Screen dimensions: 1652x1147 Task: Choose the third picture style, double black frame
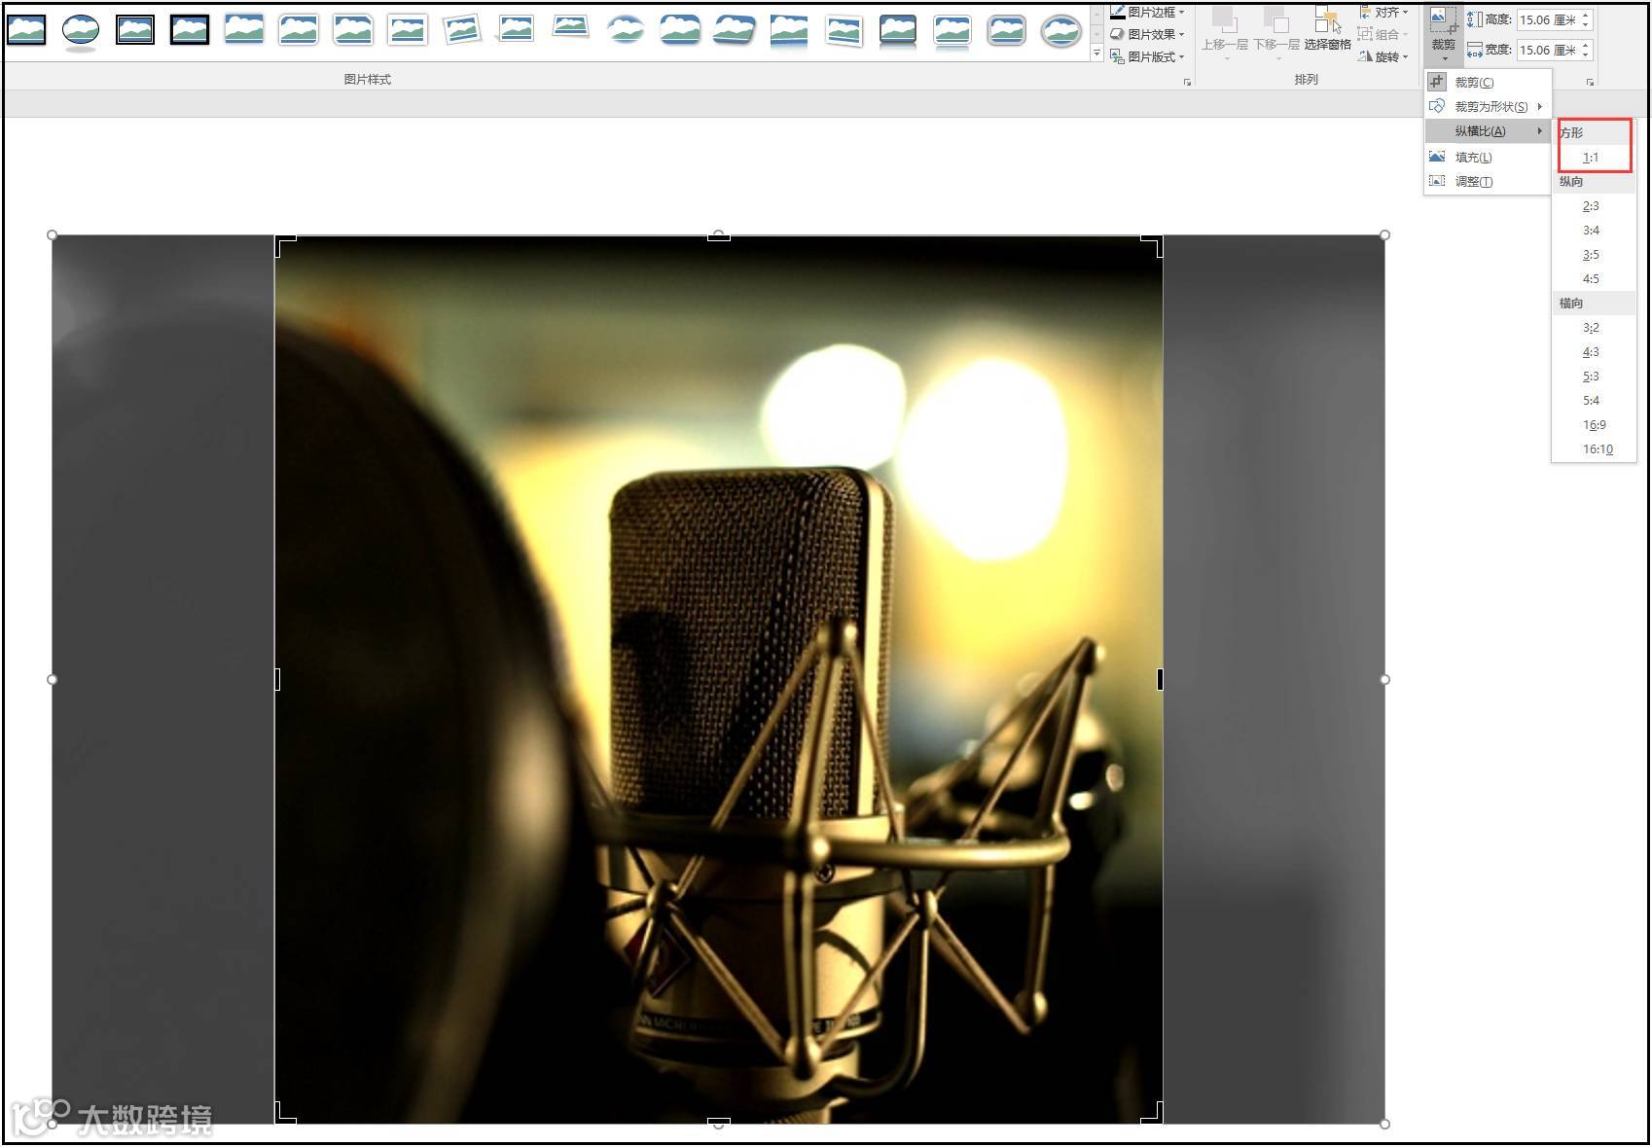pos(135,30)
